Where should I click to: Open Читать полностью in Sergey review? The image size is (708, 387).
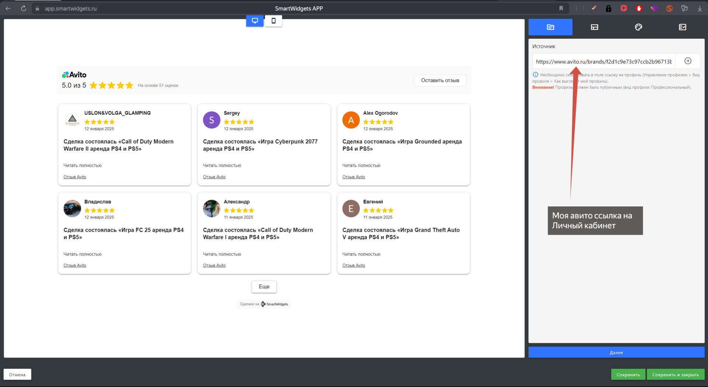pyautogui.click(x=222, y=165)
